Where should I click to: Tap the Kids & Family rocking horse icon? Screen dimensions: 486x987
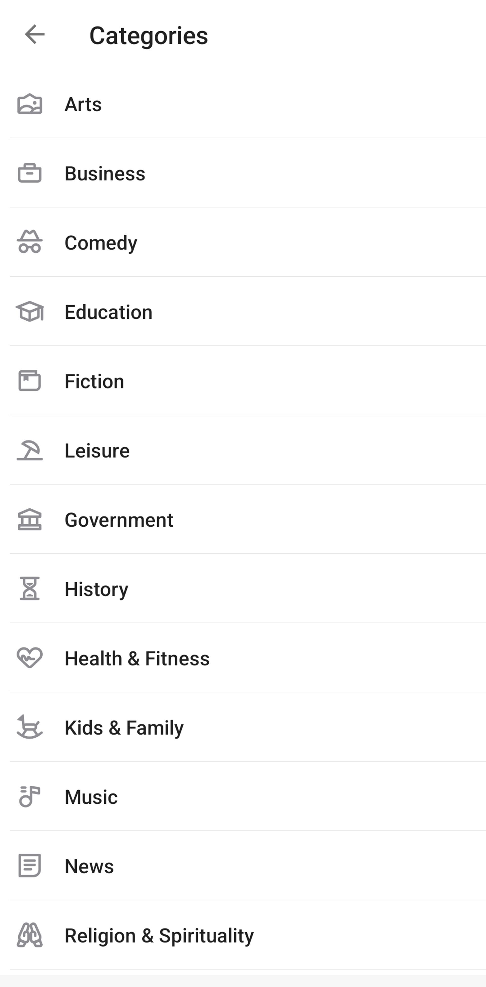(x=30, y=727)
